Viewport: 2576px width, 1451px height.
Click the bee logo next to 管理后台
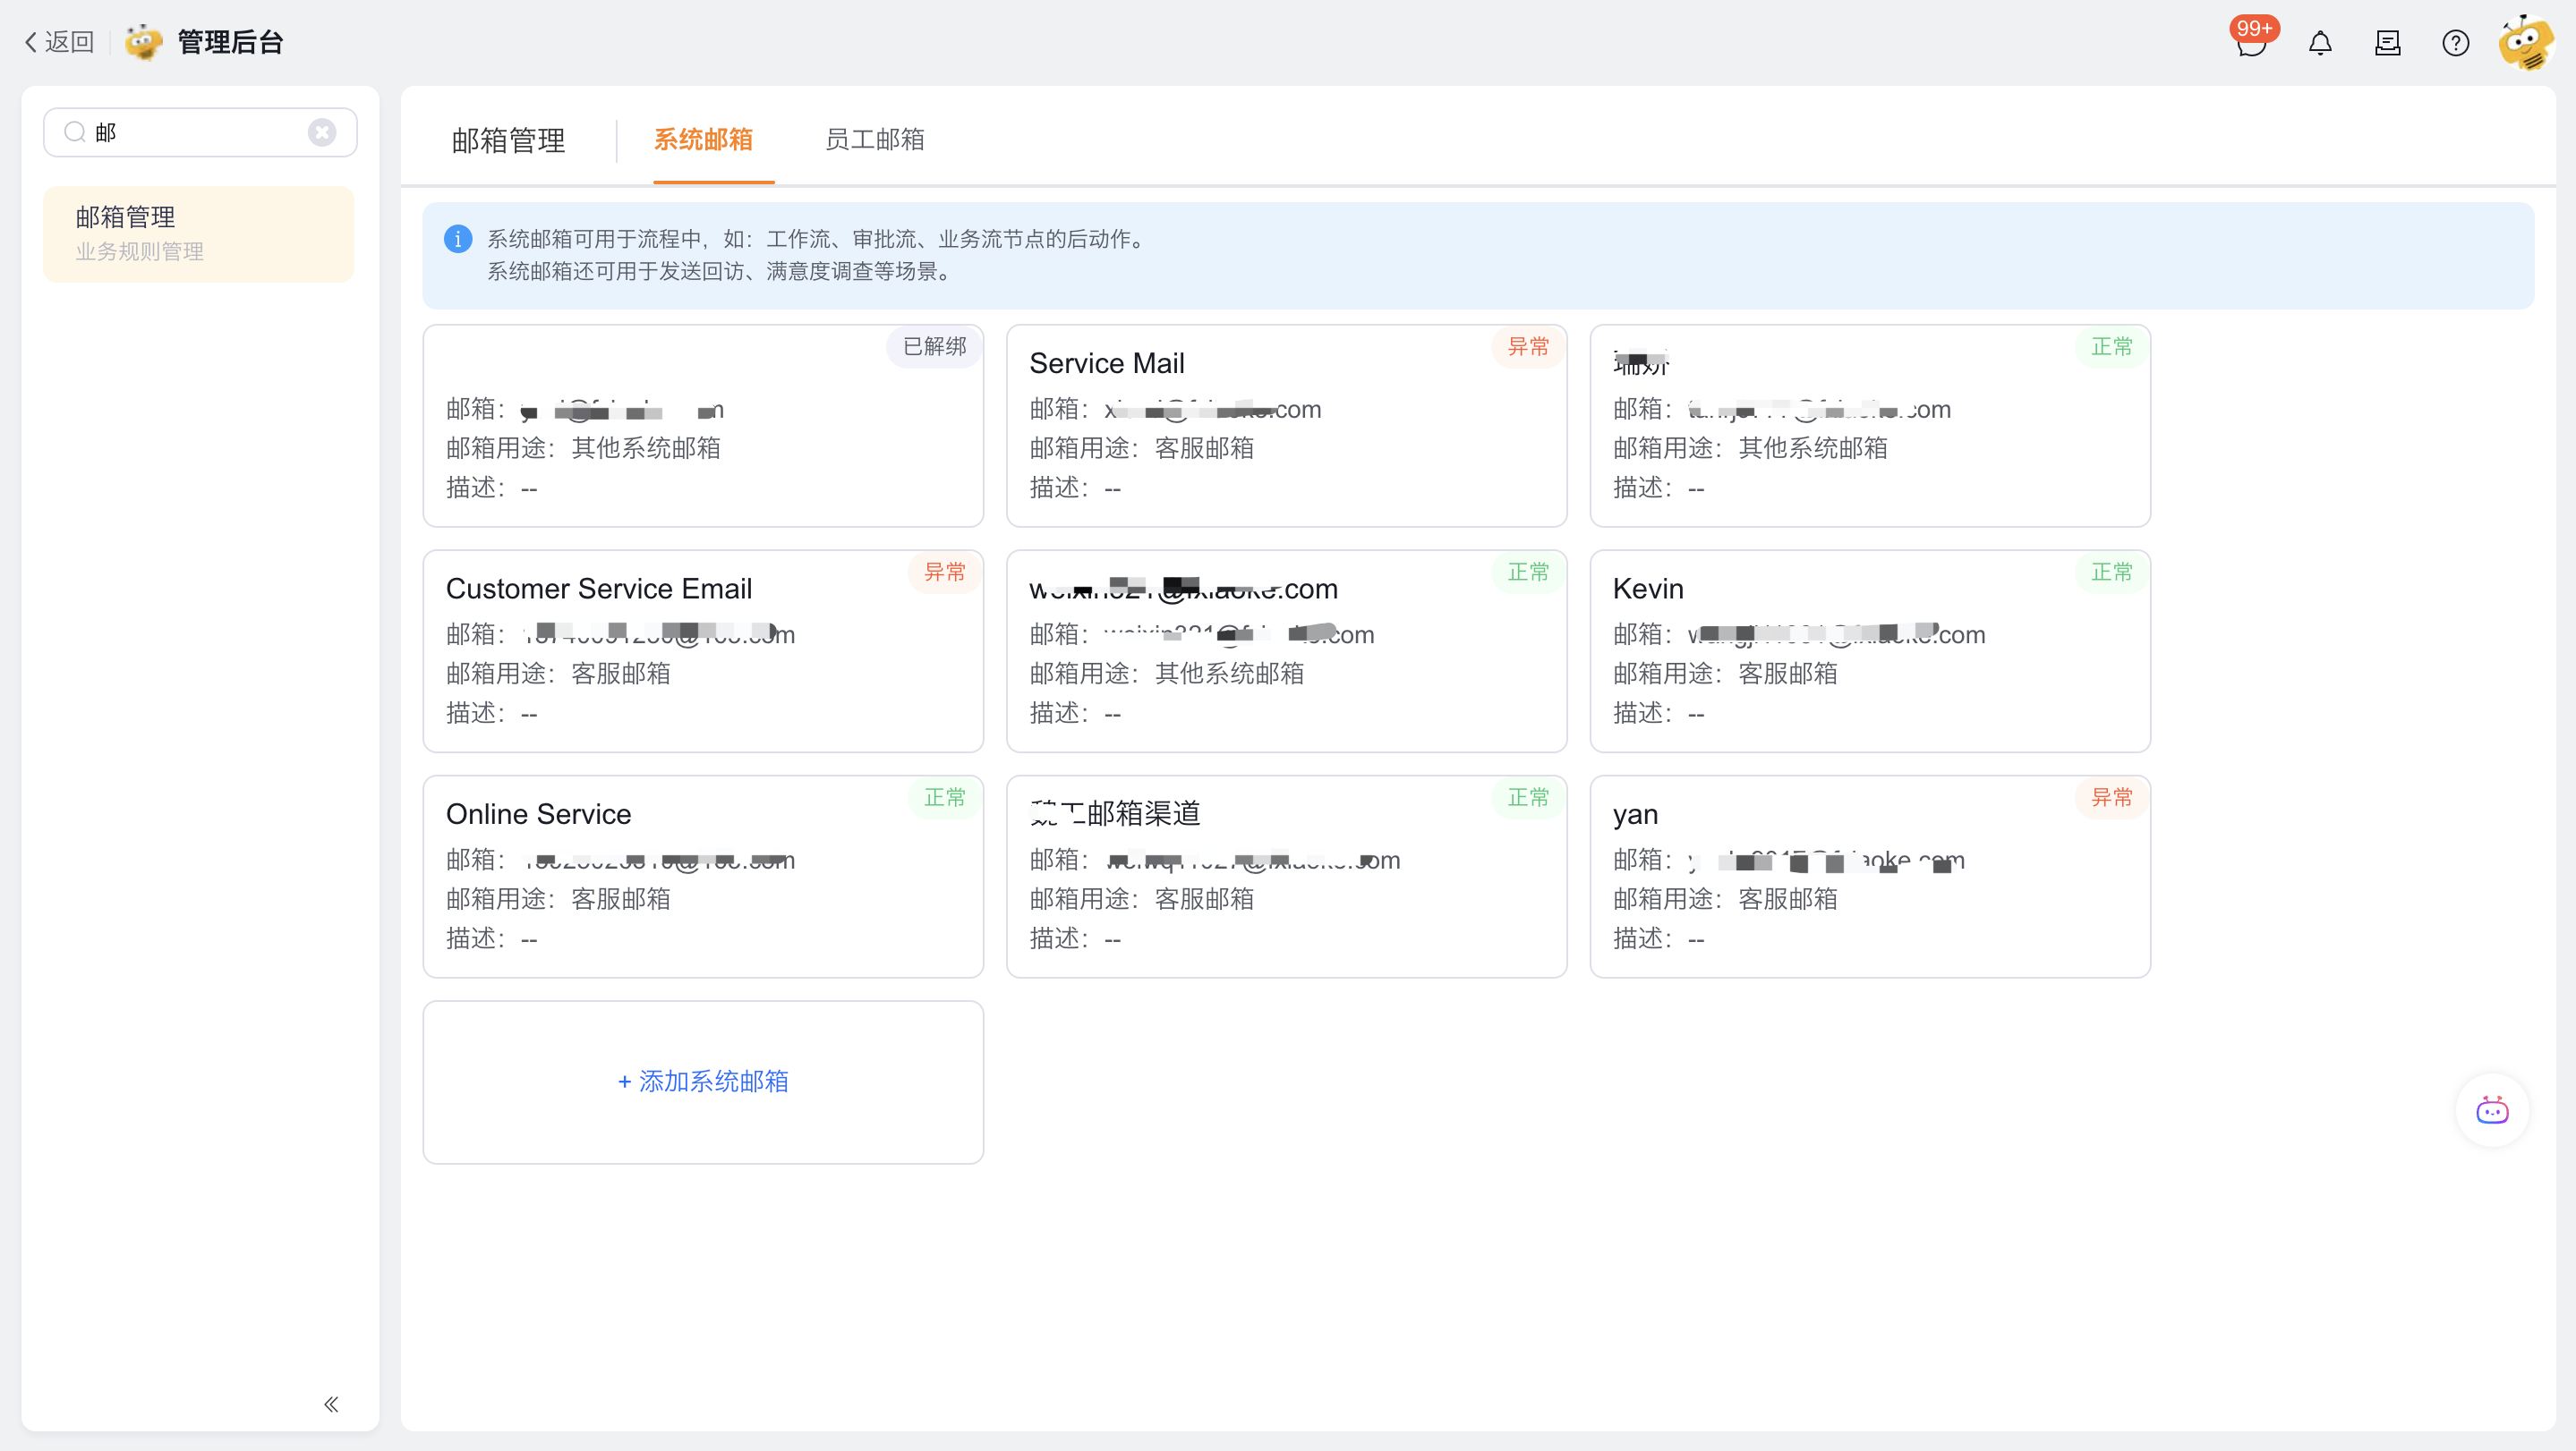pos(144,42)
